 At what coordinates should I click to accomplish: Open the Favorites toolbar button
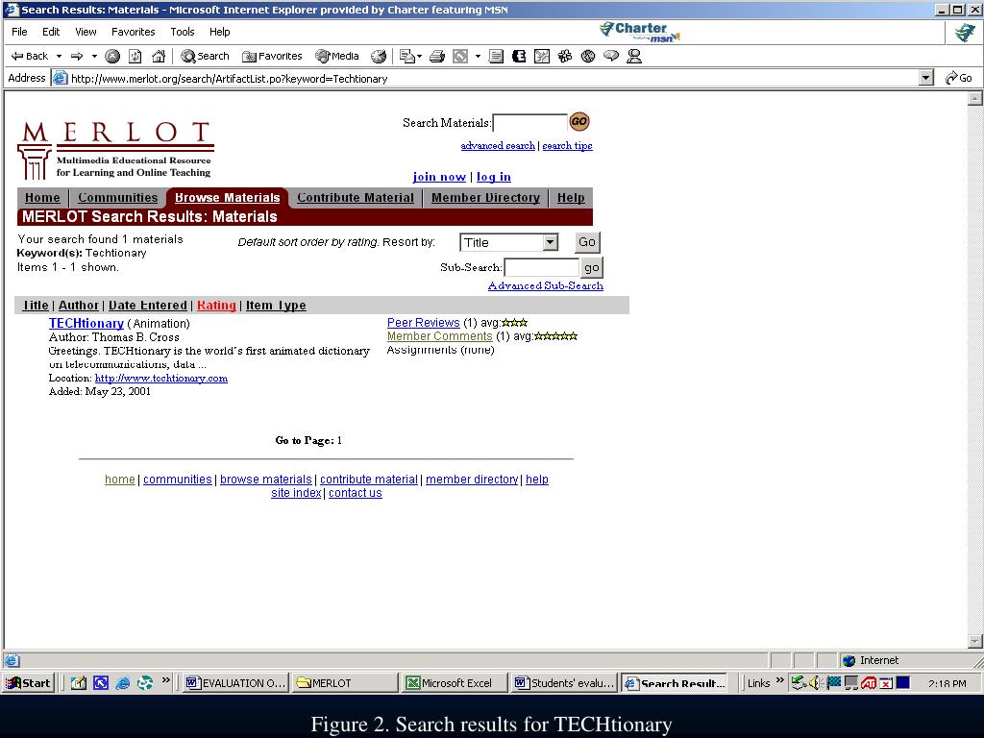point(272,56)
